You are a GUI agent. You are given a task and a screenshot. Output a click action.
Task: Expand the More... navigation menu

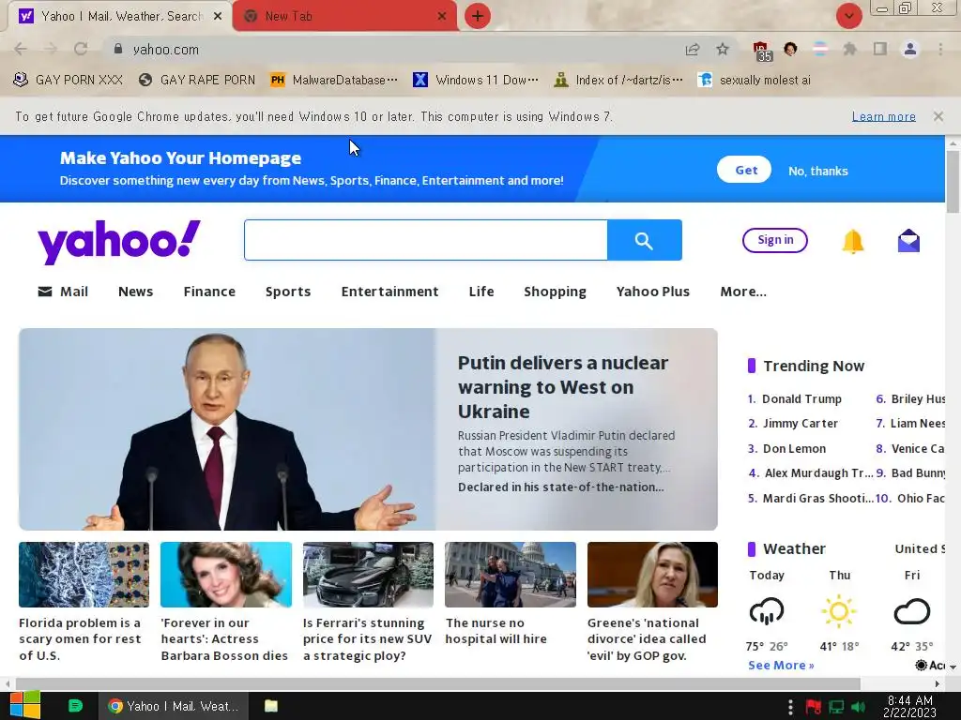pos(743,292)
